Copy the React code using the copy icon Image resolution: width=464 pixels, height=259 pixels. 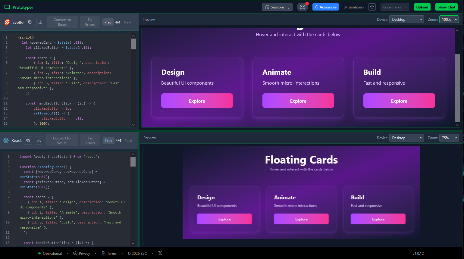(28, 140)
